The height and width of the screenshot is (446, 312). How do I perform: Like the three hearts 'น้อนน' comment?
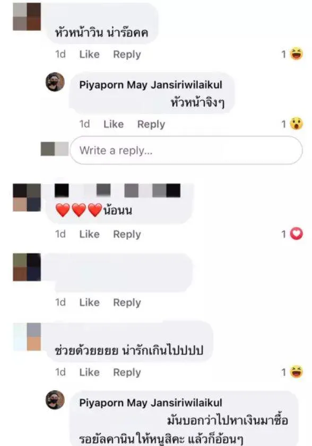[x=89, y=234]
